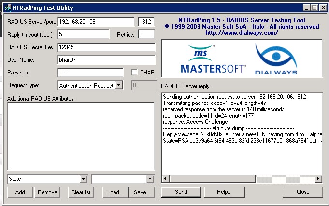Enable the CHAP checkbox

[x=135, y=73]
